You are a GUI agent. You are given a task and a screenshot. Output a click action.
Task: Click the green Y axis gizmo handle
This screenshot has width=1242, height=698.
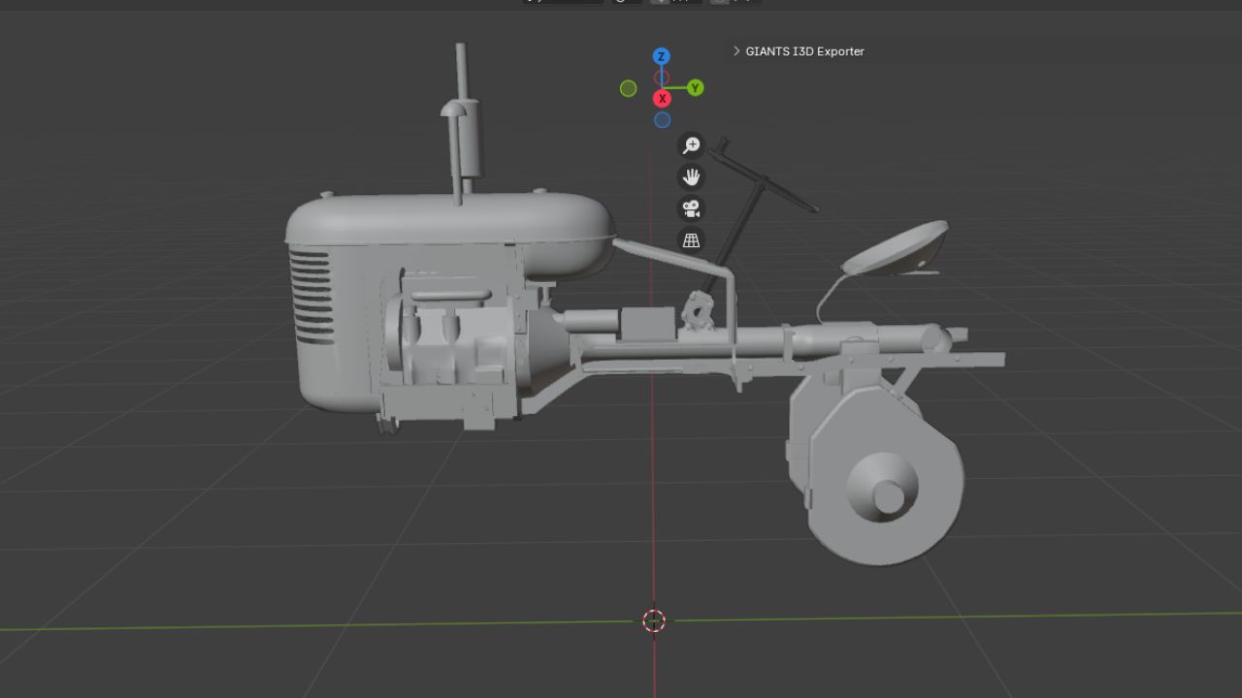tap(695, 88)
